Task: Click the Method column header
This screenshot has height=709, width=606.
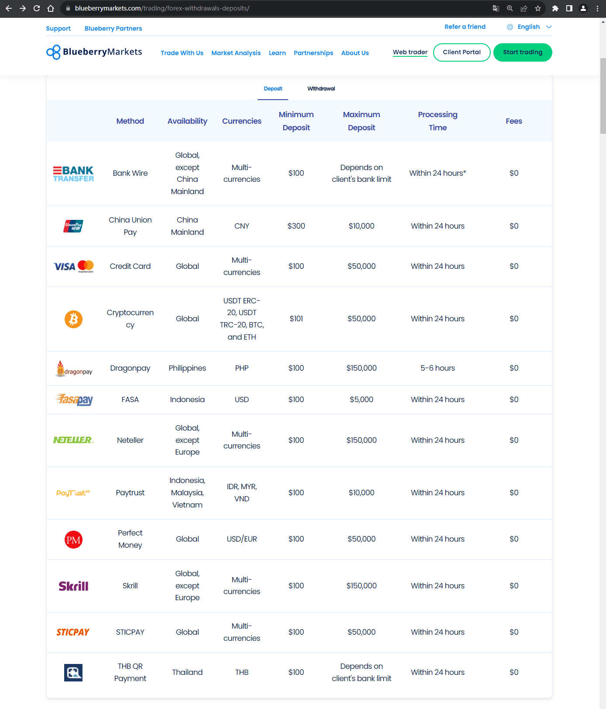Action: point(130,121)
